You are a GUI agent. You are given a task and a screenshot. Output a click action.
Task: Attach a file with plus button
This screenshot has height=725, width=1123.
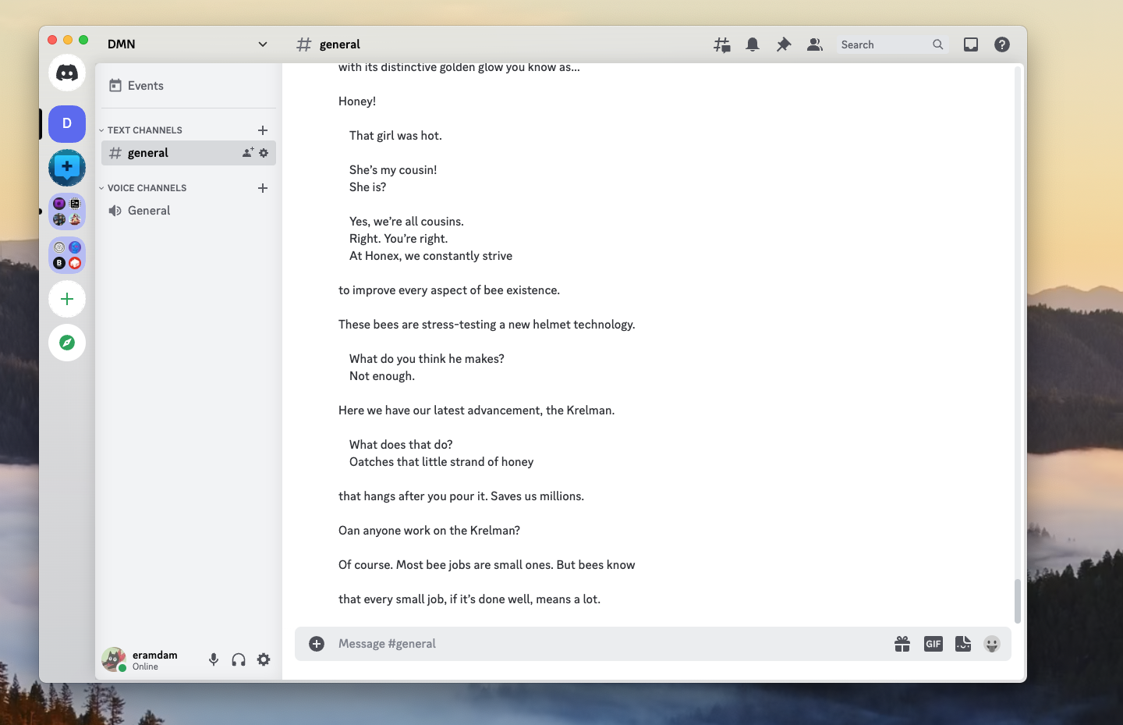pyautogui.click(x=317, y=644)
